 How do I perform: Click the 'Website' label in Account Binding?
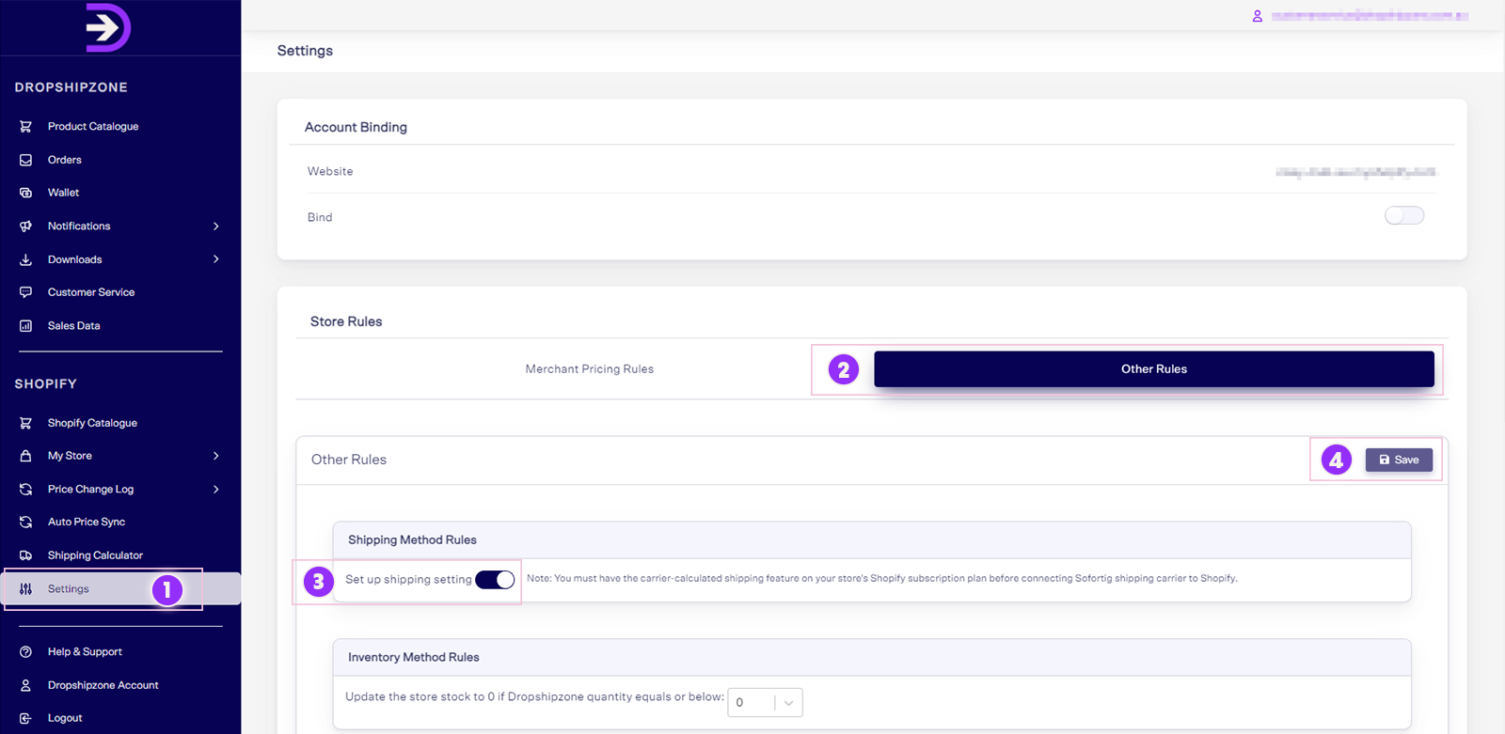tap(330, 172)
